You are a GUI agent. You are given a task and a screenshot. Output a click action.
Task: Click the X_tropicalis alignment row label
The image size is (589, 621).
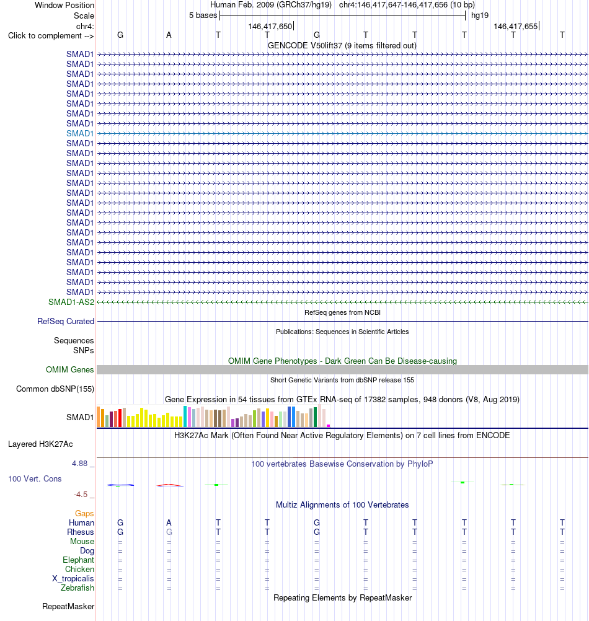(73, 579)
